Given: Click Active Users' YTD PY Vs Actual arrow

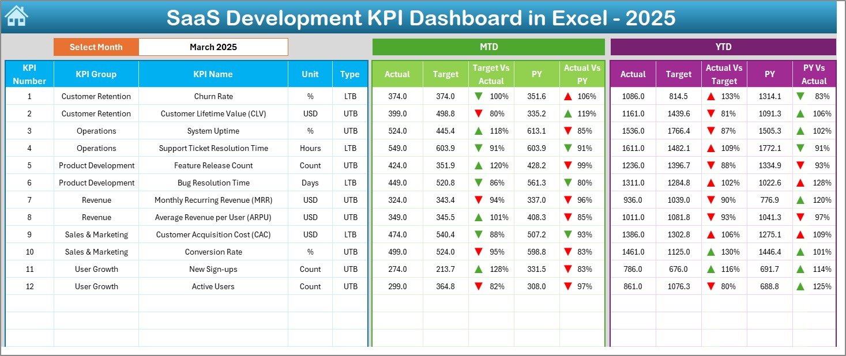Looking at the screenshot, I should (x=800, y=287).
